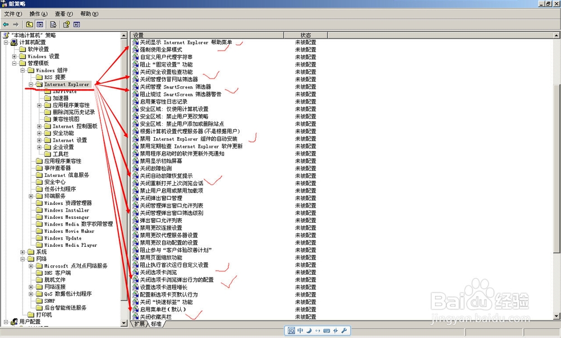Expand the 系统 node

tap(22, 252)
